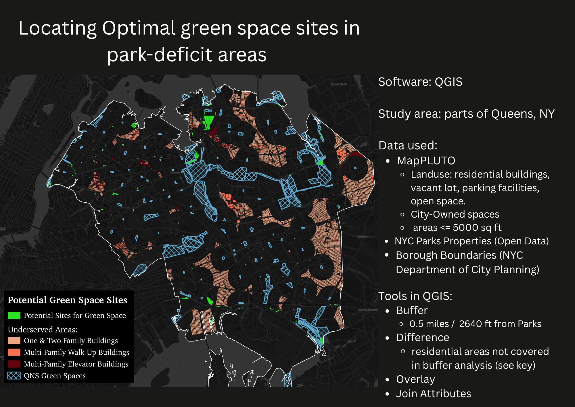Click the QNS Green Spaces hatched swatch
Screen dimensions: 575x407
14,376
